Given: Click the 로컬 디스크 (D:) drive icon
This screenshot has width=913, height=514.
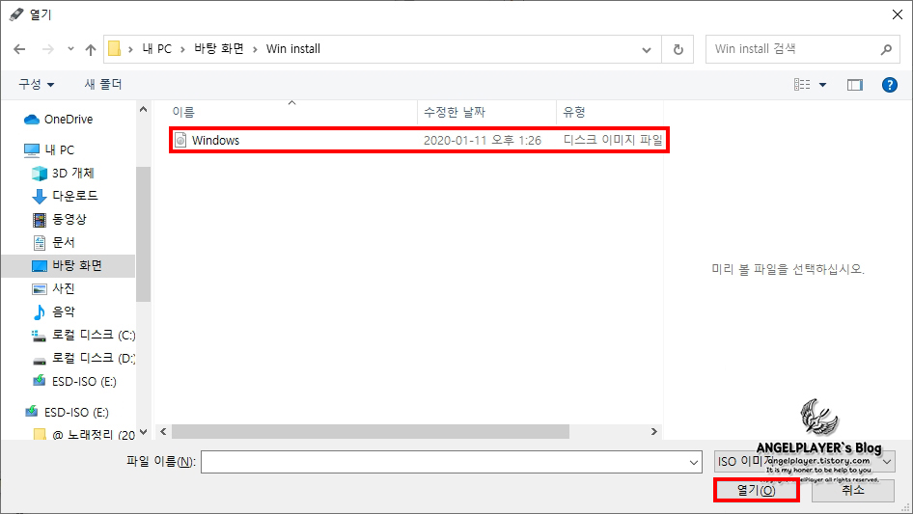Looking at the screenshot, I should pyautogui.click(x=39, y=361).
